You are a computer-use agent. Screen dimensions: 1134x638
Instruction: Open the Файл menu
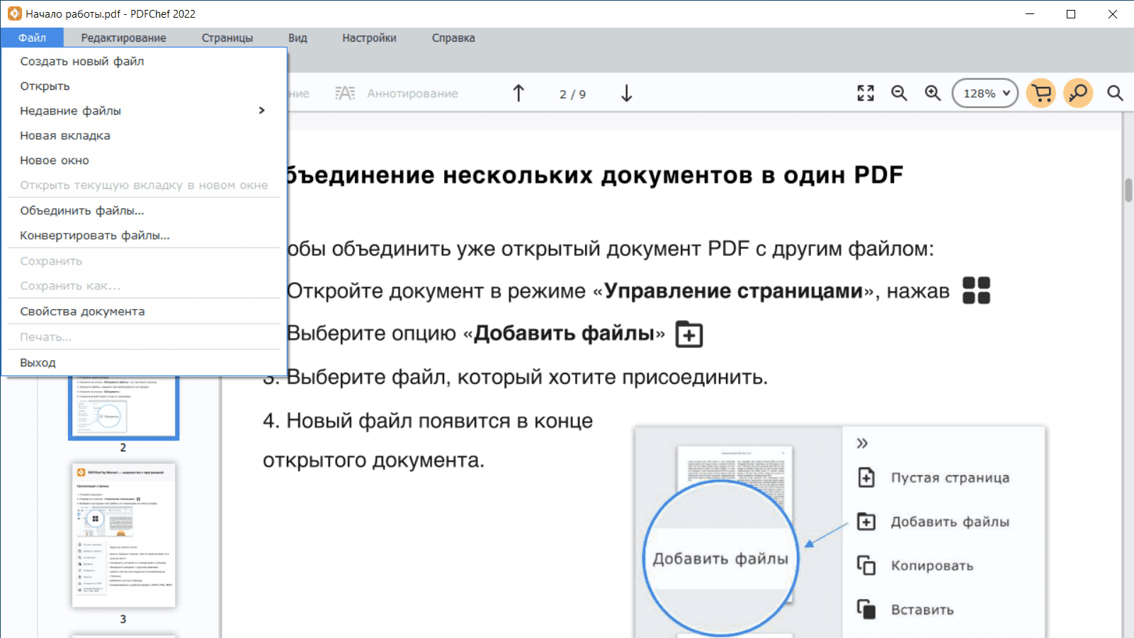(x=32, y=38)
